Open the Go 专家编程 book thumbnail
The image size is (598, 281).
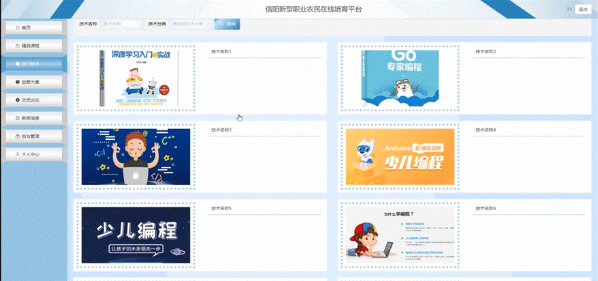pyautogui.click(x=400, y=78)
